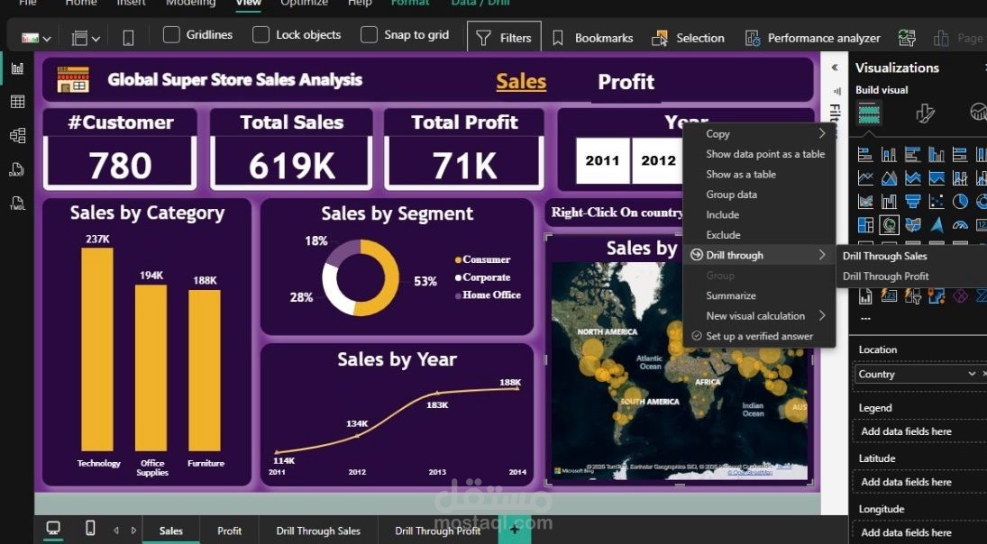This screenshot has height=544, width=987.
Task: Open the Themes dropdown in the ribbon
Action: click(36, 38)
